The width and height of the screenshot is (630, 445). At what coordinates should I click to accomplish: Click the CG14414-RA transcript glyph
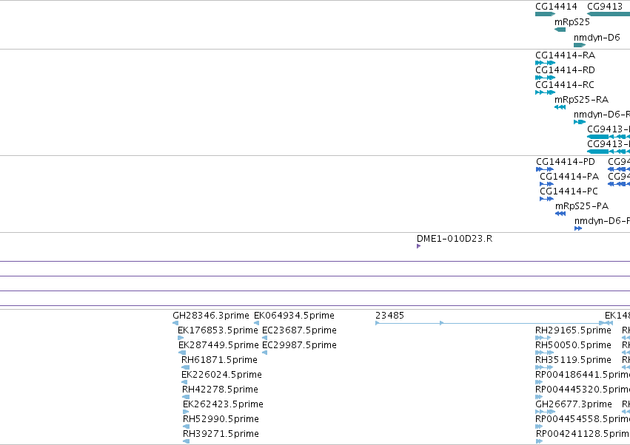pos(545,63)
